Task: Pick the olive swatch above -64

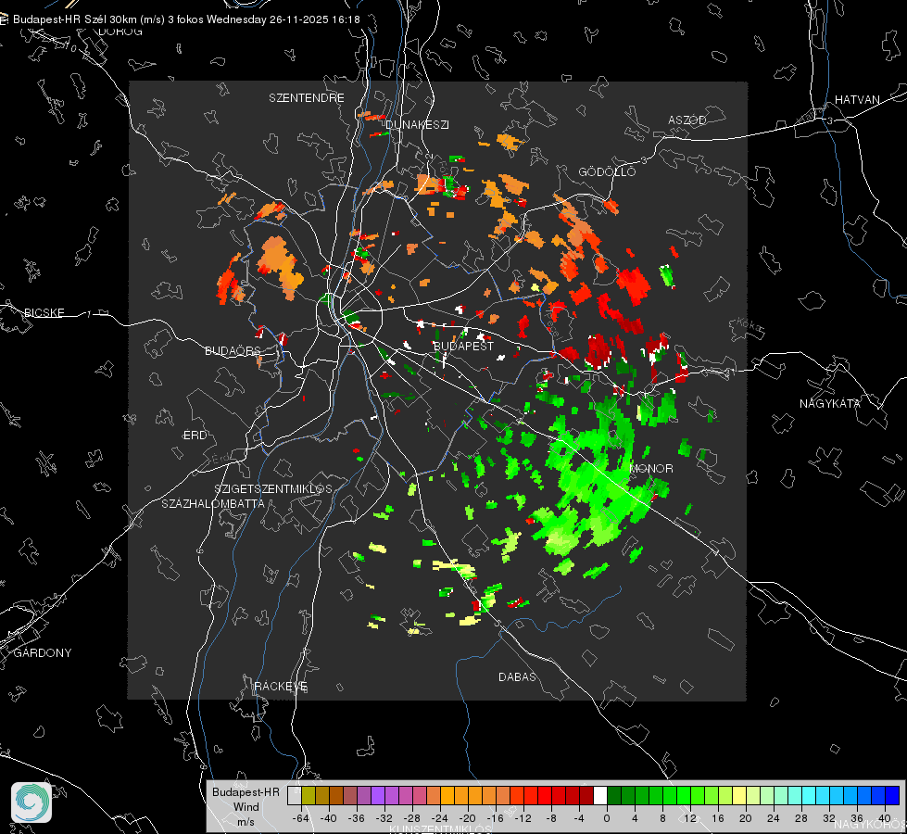Action: point(309,795)
